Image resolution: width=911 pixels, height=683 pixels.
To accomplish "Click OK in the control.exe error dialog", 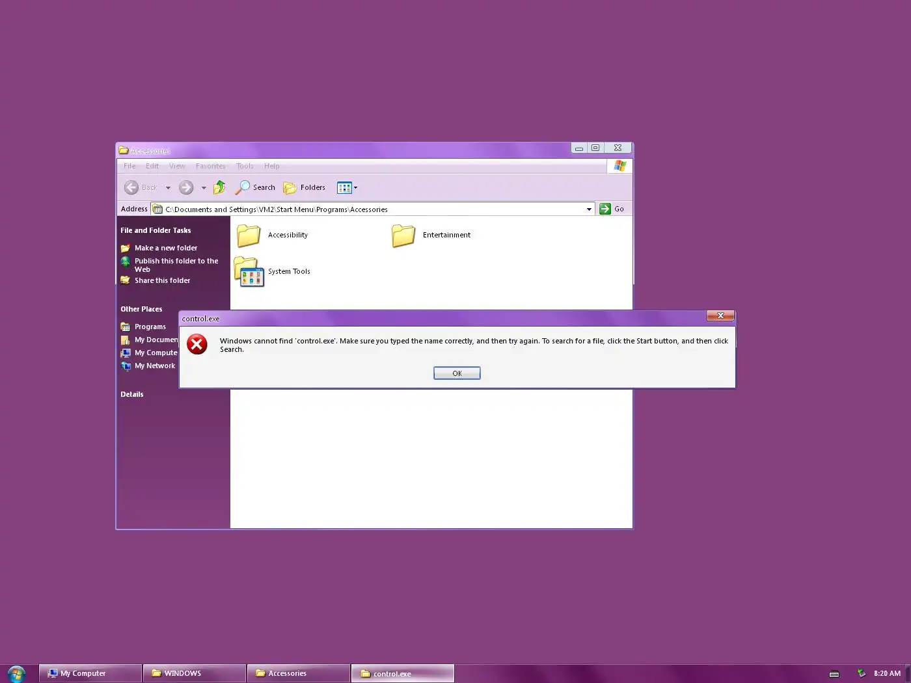I will tap(457, 373).
